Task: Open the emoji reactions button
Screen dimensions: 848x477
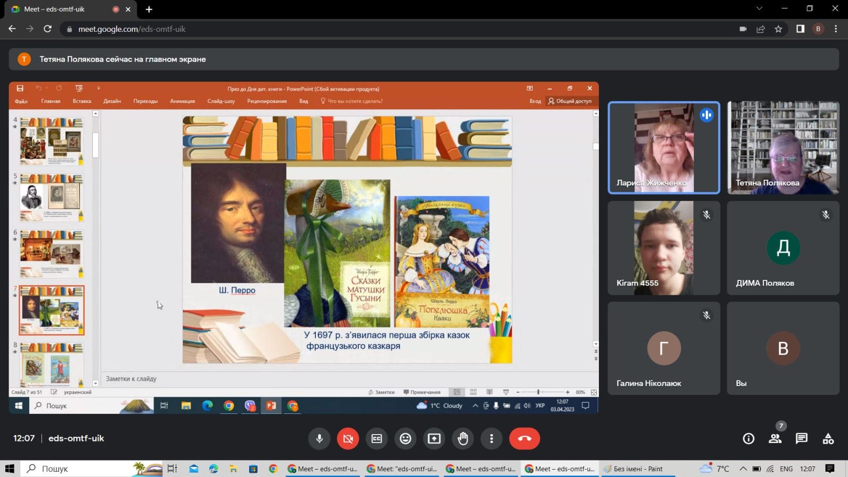Action: point(405,438)
